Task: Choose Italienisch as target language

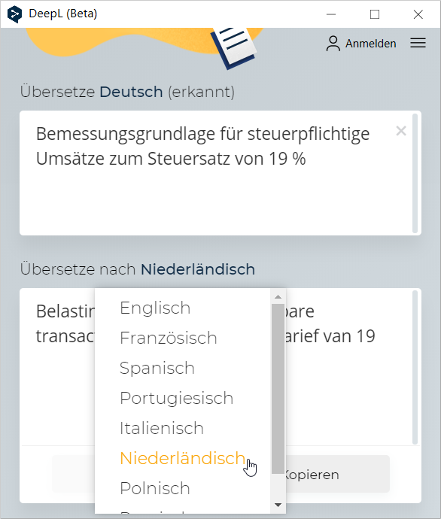Action: coord(162,428)
